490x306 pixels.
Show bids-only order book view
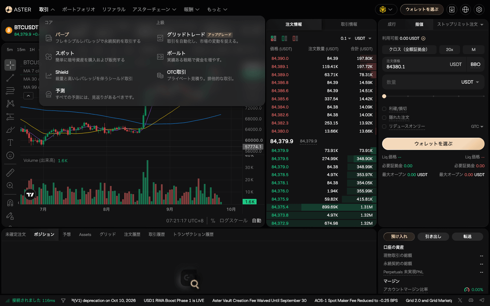[x=284, y=38]
